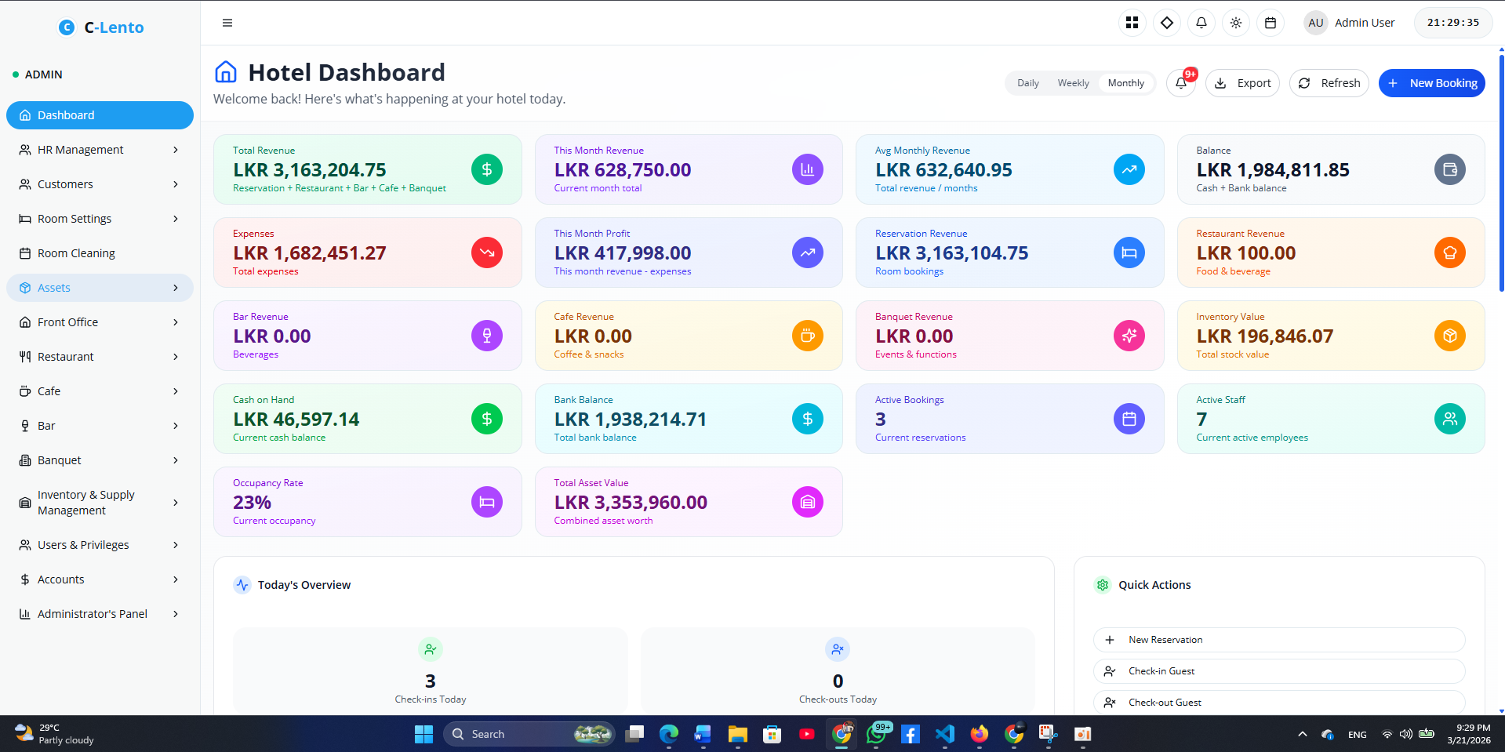Expand the Accounts sidebar section
Image resolution: width=1505 pixels, height=752 pixels.
point(100,579)
